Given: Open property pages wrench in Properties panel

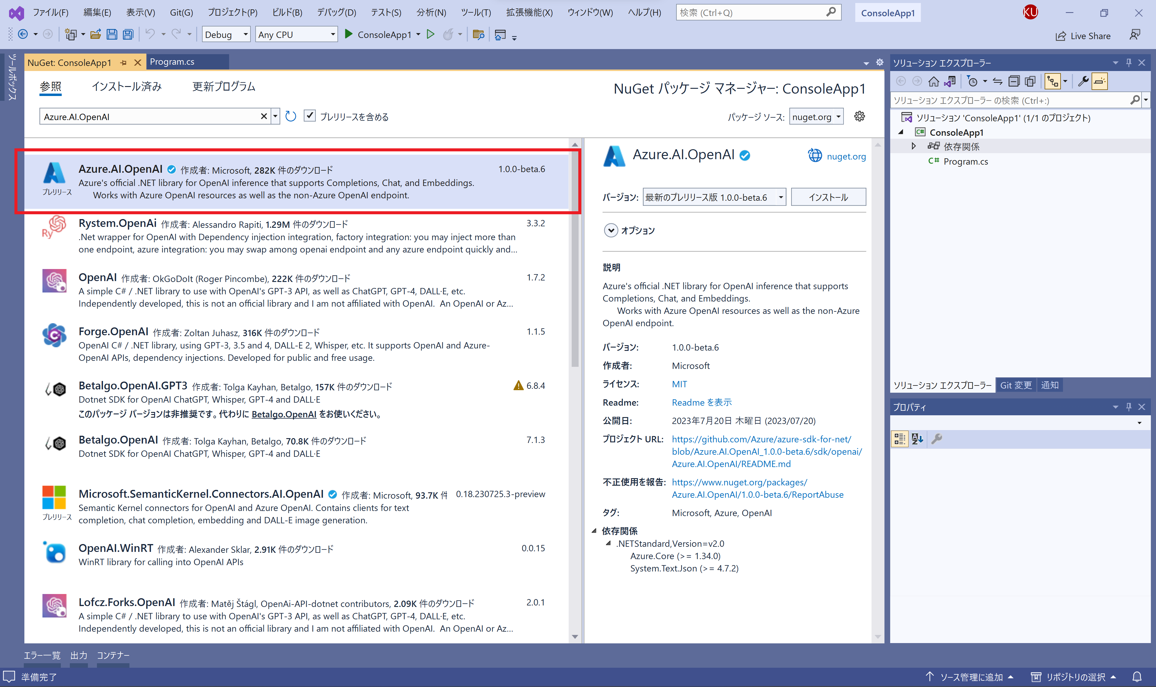Looking at the screenshot, I should pos(937,439).
